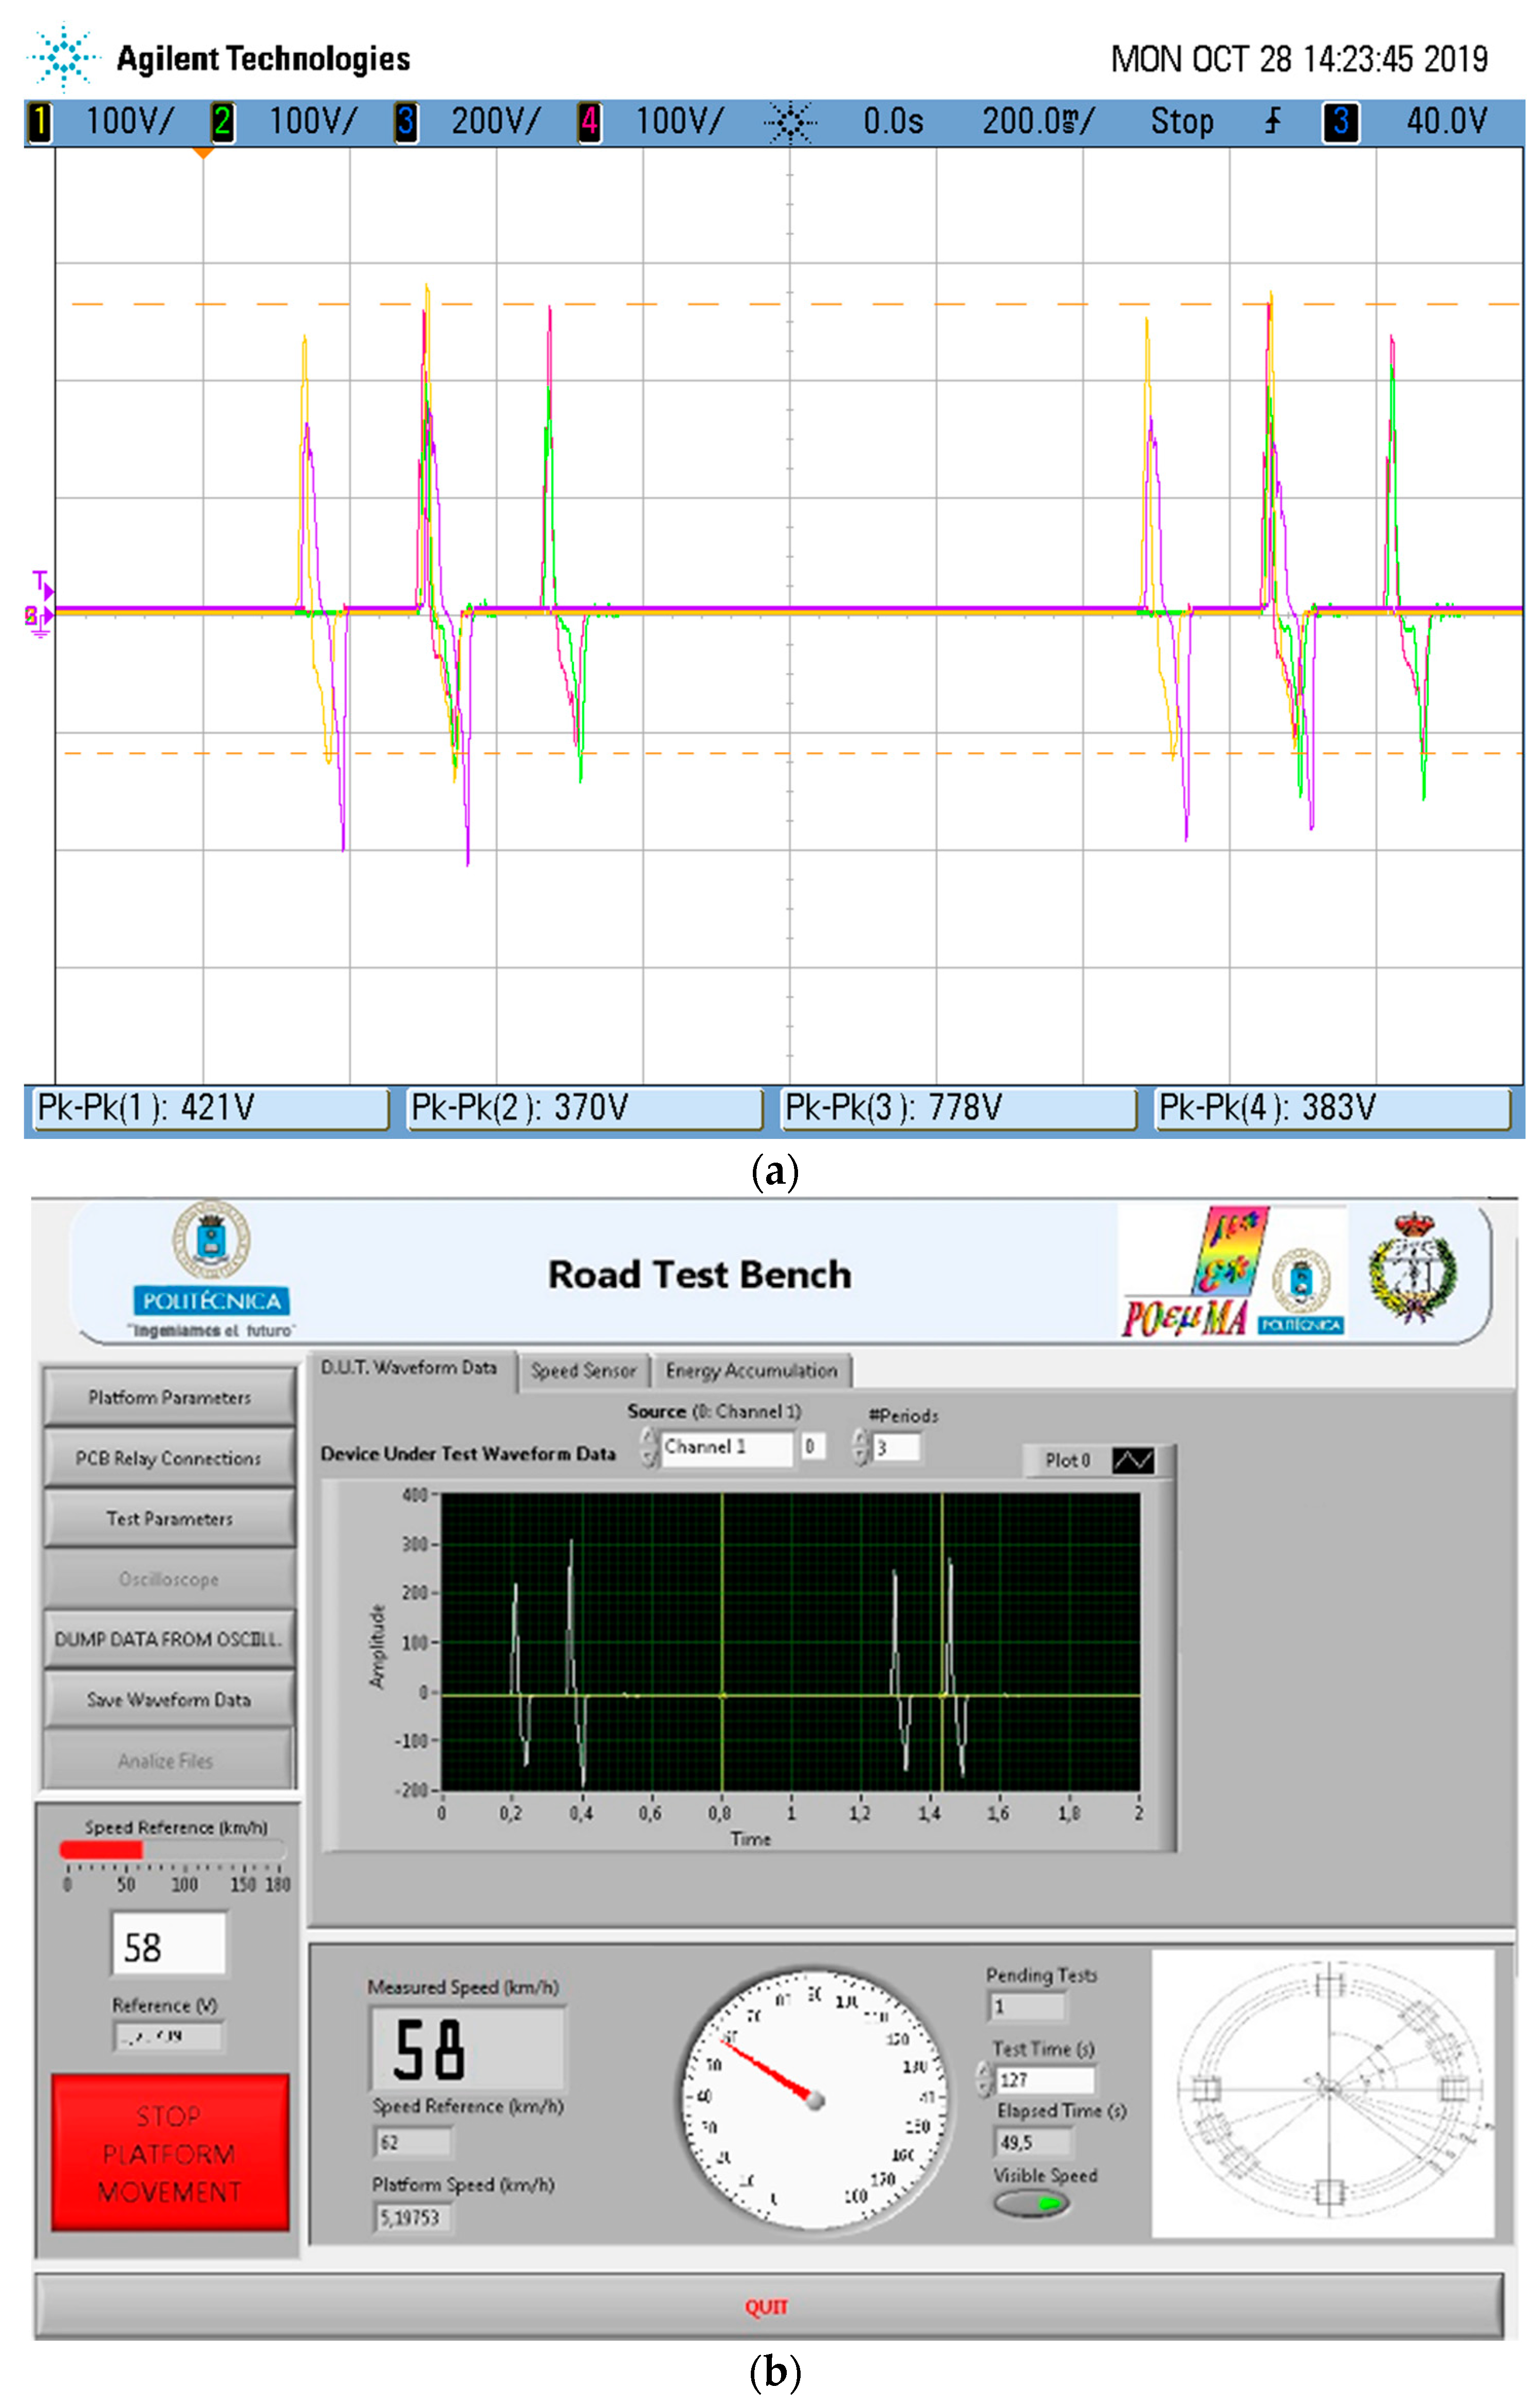This screenshot has height=2408, width=1537.
Task: Click the orange trigger position marker
Action: coord(202,153)
